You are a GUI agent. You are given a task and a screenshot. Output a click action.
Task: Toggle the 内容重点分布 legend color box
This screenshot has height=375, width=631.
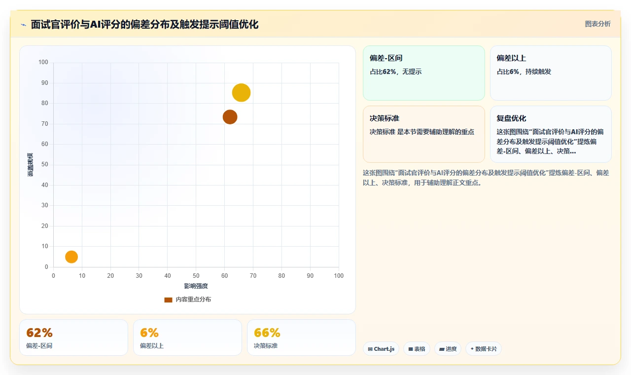tap(168, 300)
